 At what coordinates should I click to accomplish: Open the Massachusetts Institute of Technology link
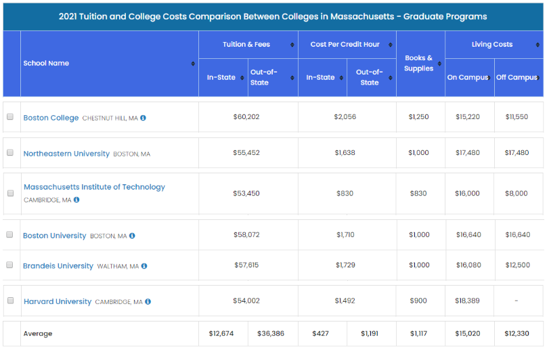[x=94, y=187]
